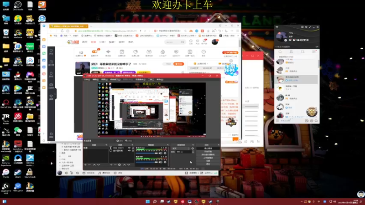Open the scene transition type dropdown
The height and width of the screenshot is (205, 365).
coord(181,149)
